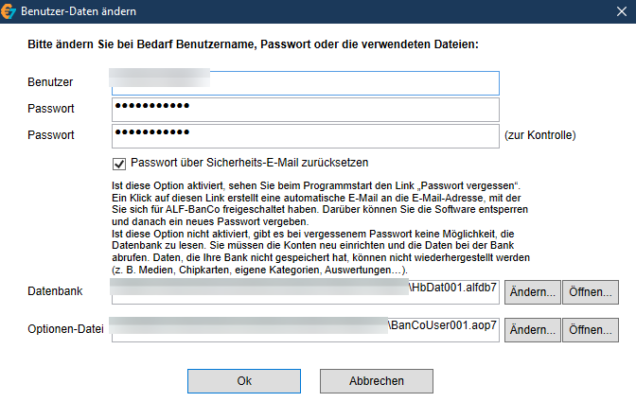Click the 'Benutzer' field label
Image resolution: width=636 pixels, height=402 pixels.
50,82
